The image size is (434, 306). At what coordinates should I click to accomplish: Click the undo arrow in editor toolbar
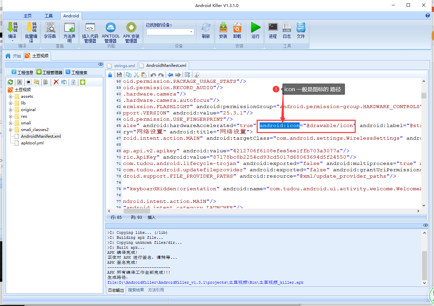pos(153,75)
